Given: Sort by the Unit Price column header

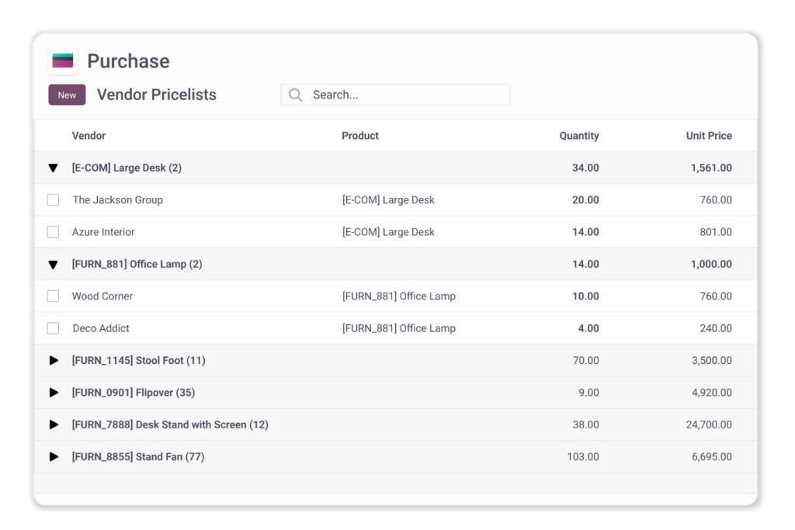Looking at the screenshot, I should coord(709,135).
